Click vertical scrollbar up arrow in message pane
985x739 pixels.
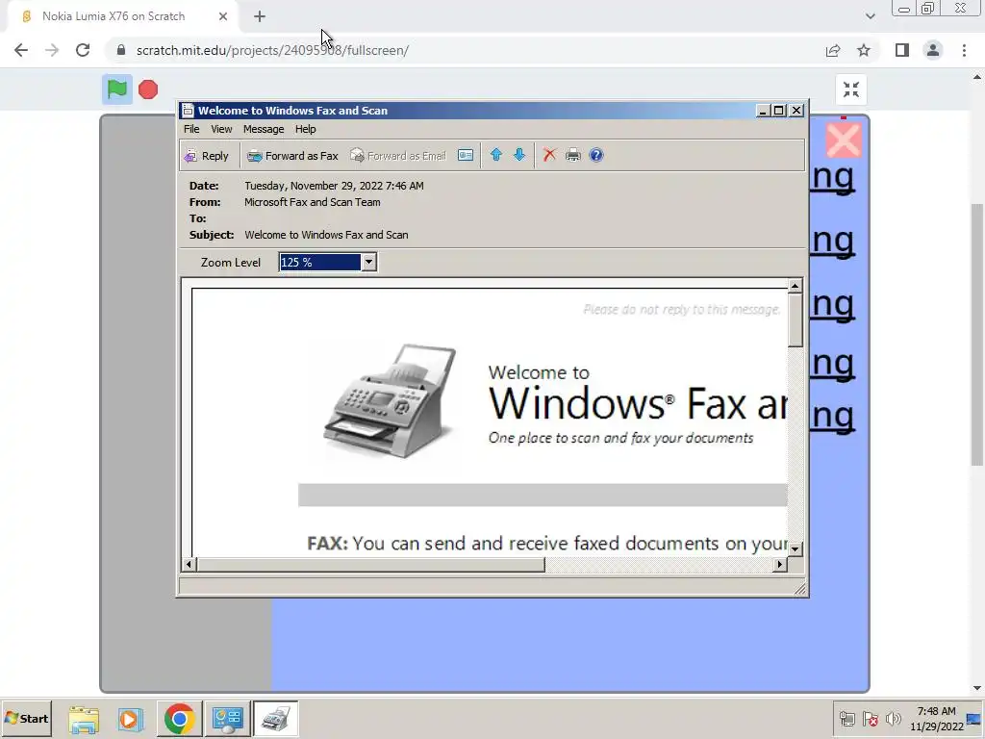click(x=795, y=287)
